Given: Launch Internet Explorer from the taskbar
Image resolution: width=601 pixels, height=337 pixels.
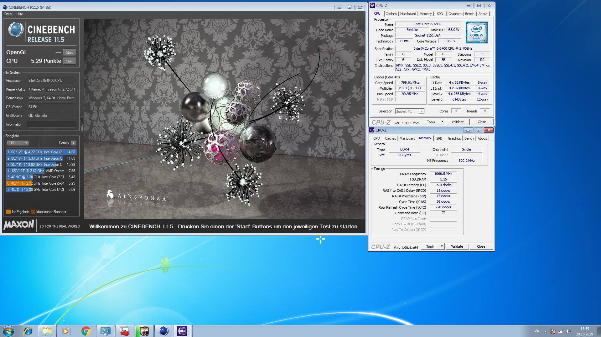Looking at the screenshot, I should (x=28, y=331).
